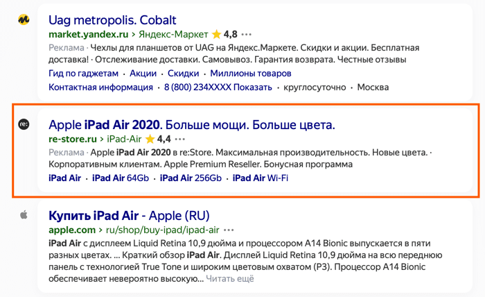
Task: Click the Yandex Market favicon
Action: [23, 20]
